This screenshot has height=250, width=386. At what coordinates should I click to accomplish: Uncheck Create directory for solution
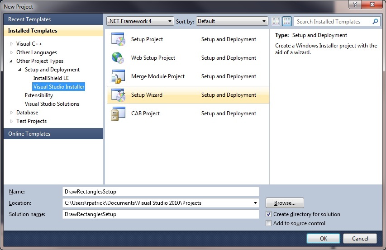(x=269, y=214)
